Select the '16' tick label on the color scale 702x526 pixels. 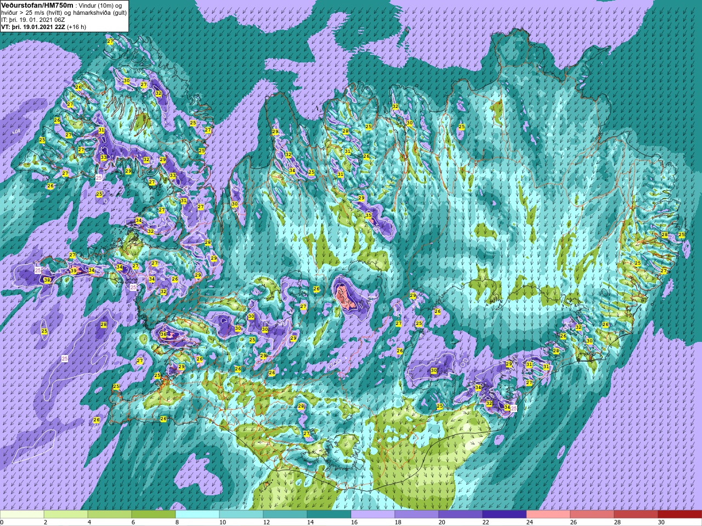(354, 522)
